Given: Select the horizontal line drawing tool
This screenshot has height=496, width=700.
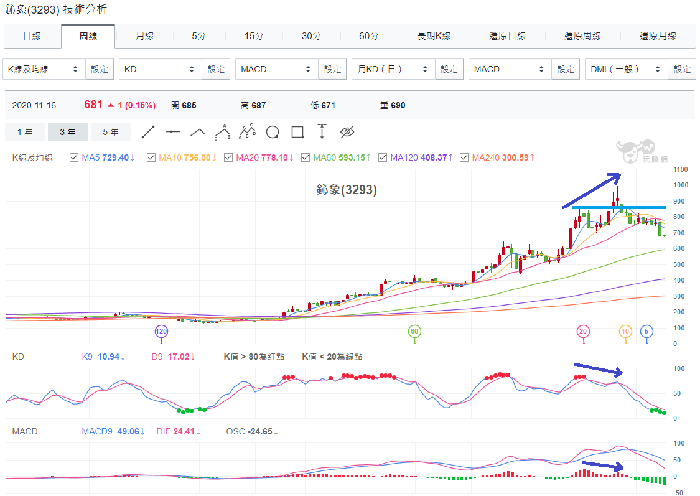Looking at the screenshot, I should coord(173,132).
